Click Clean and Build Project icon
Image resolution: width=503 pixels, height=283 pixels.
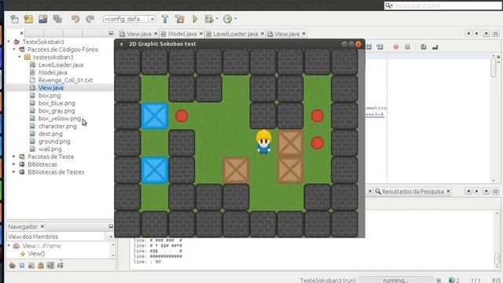[180, 19]
